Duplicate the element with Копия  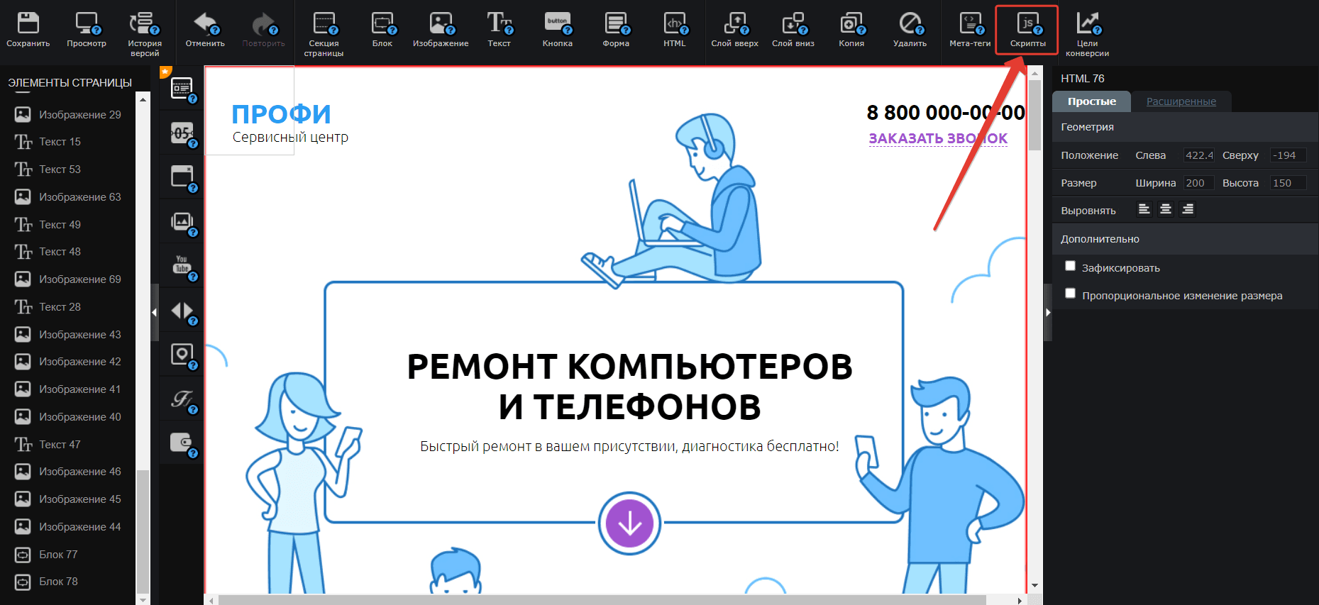tap(851, 30)
